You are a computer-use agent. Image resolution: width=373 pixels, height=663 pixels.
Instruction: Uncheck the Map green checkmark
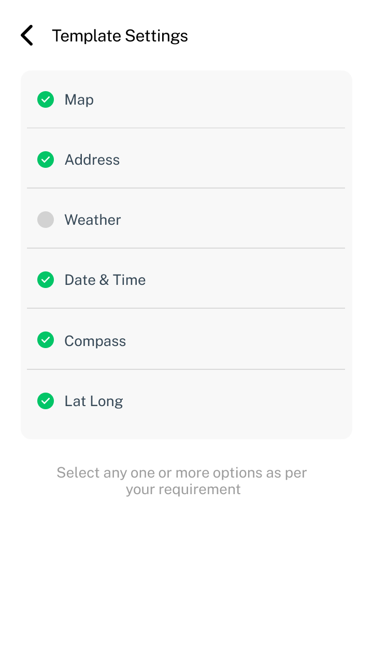pyautogui.click(x=46, y=99)
